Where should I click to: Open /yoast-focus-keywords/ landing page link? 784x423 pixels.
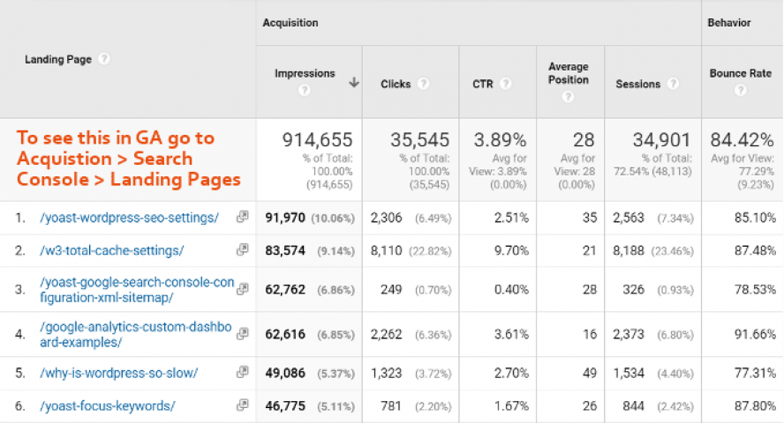click(x=108, y=406)
